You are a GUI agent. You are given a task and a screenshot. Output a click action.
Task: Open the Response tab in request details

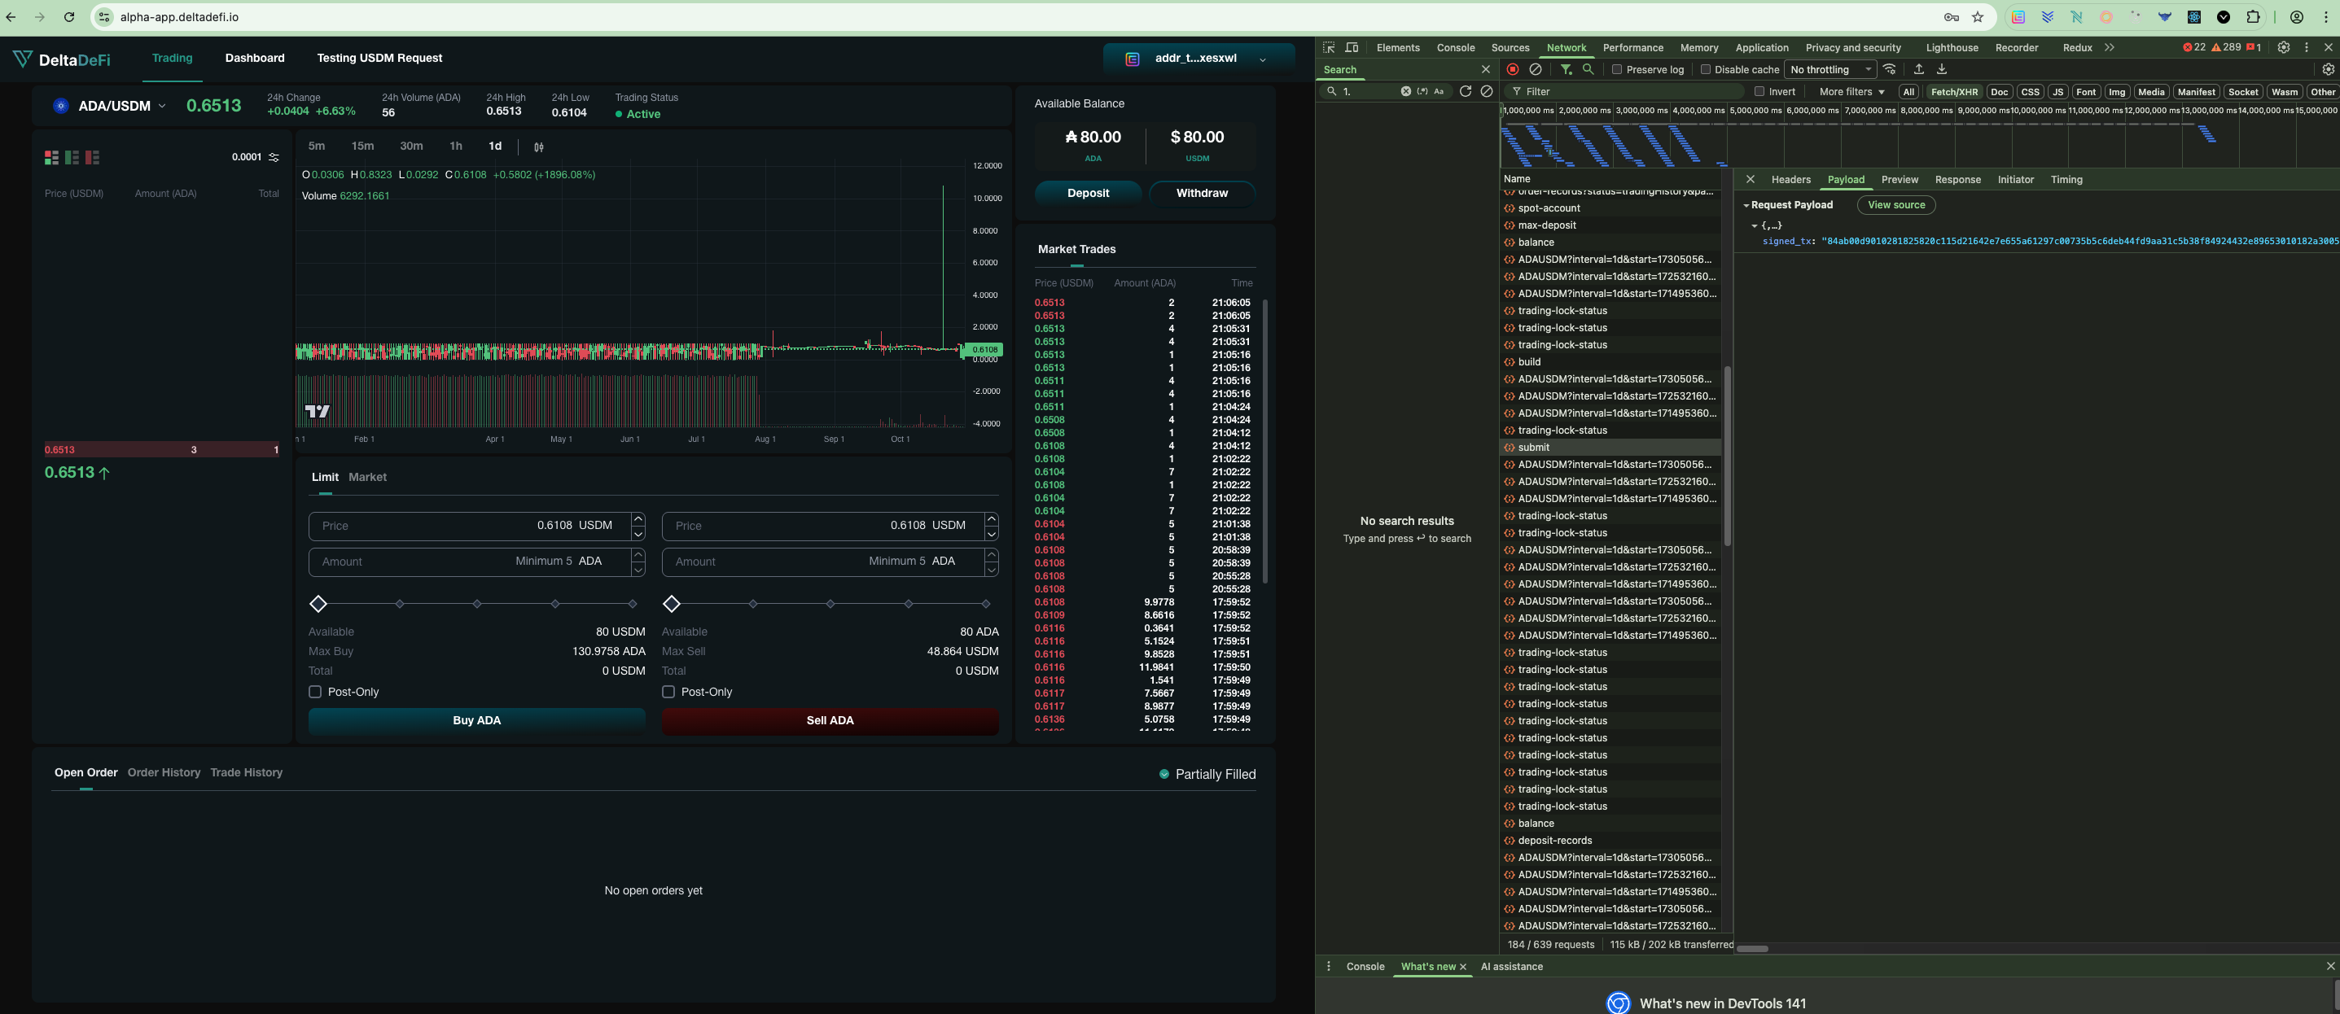tap(1957, 180)
